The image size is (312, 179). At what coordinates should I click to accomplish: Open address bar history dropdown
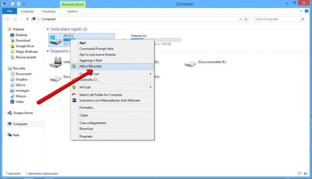pos(240,19)
